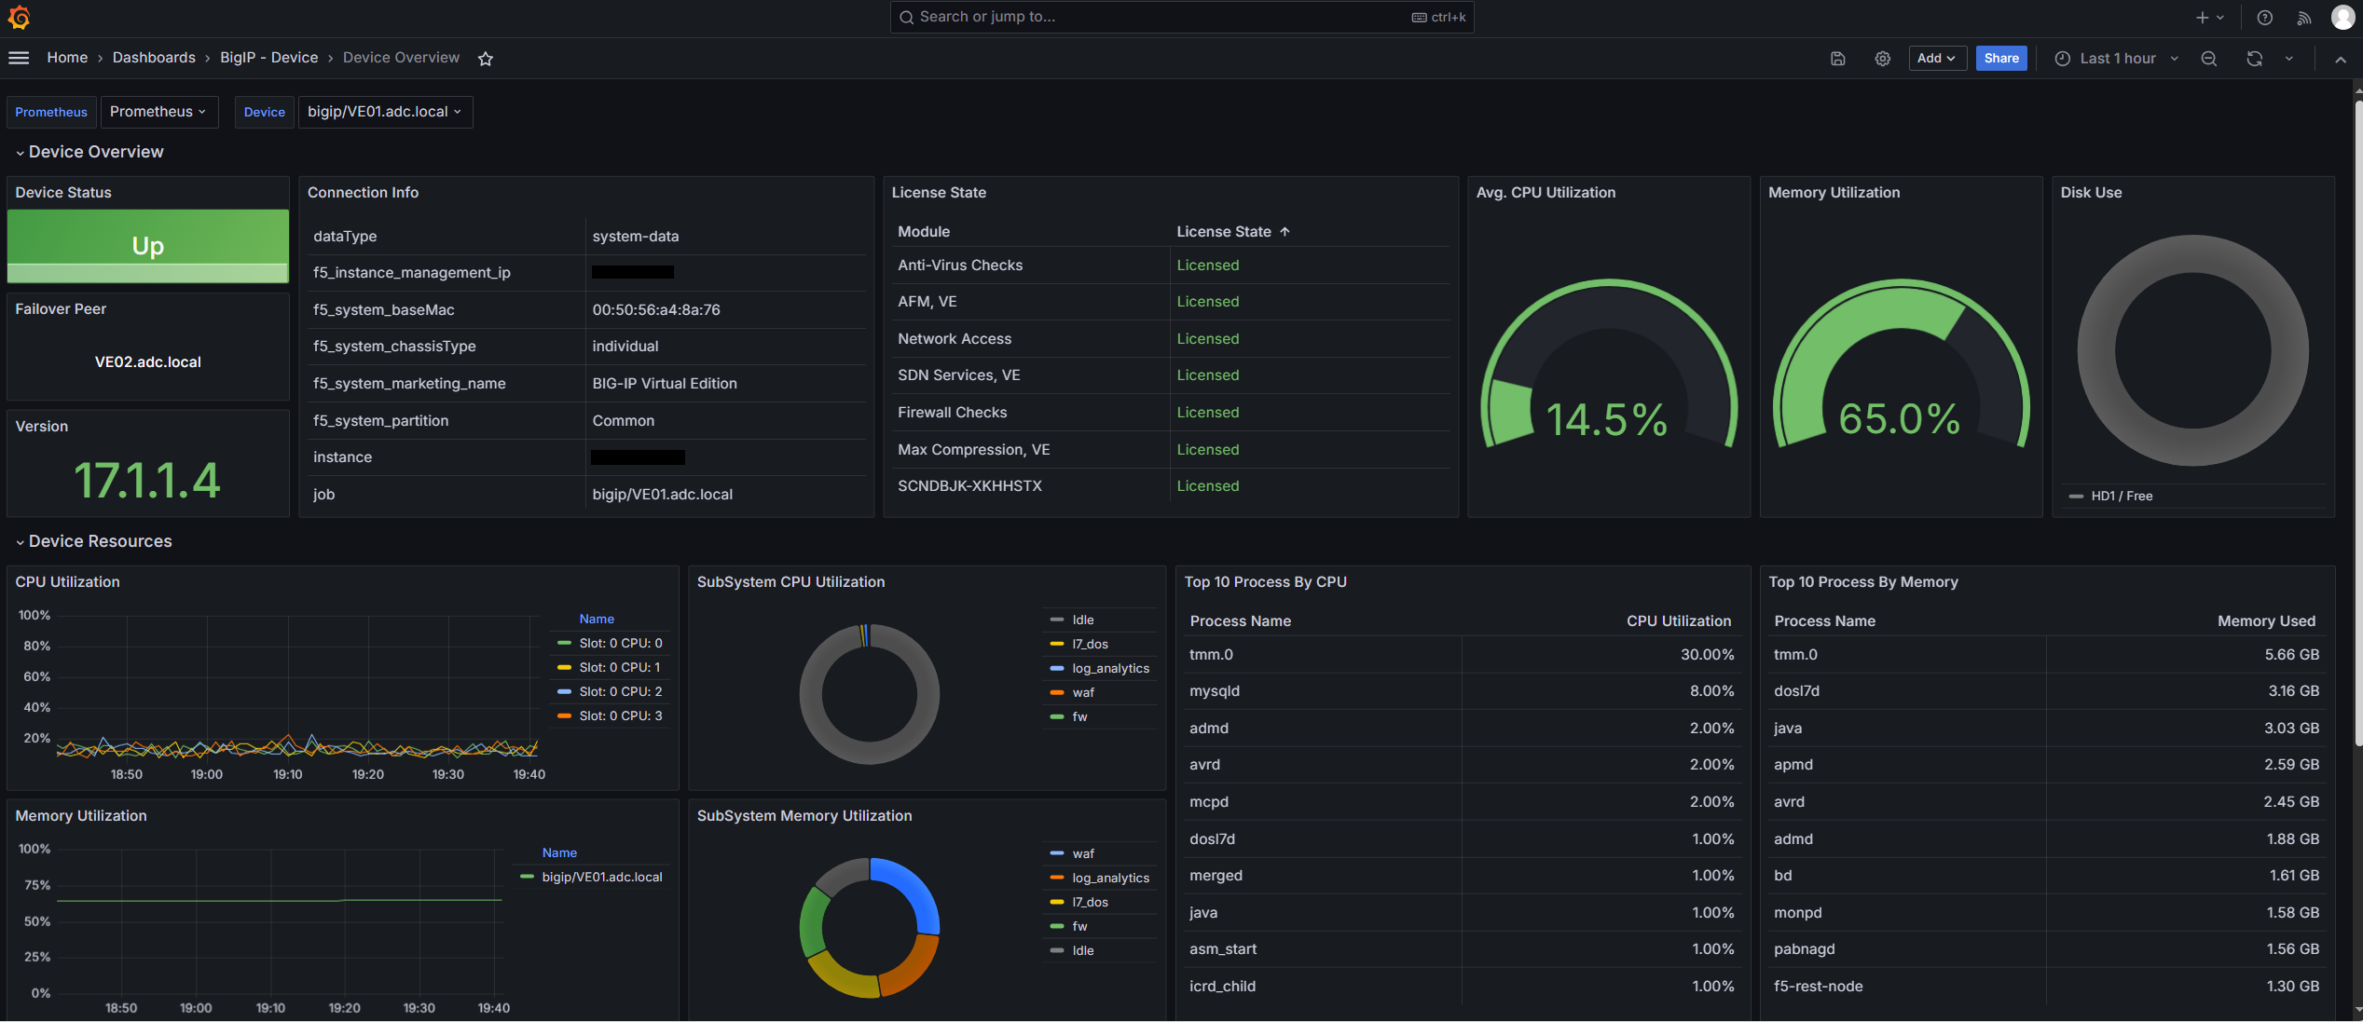Image resolution: width=2363 pixels, height=1022 pixels.
Task: Open the Top 10 Process By CPU panel title
Action: coord(1265,582)
